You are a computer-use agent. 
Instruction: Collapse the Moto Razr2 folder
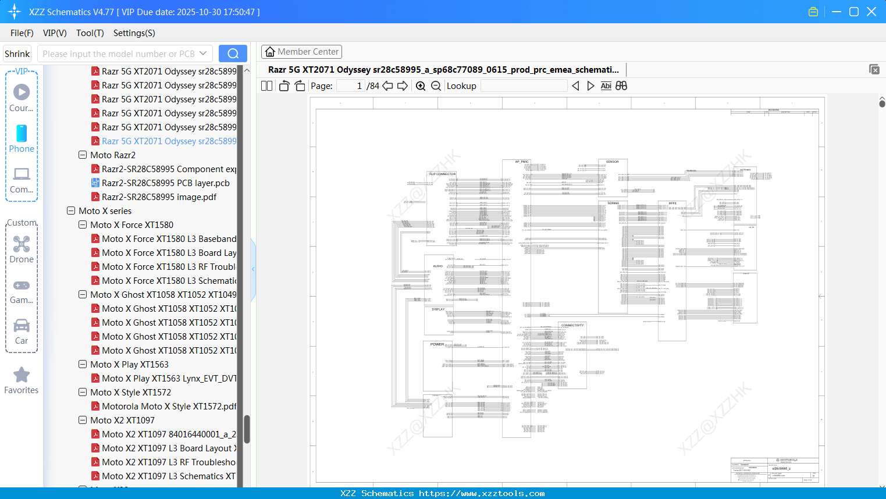83,155
